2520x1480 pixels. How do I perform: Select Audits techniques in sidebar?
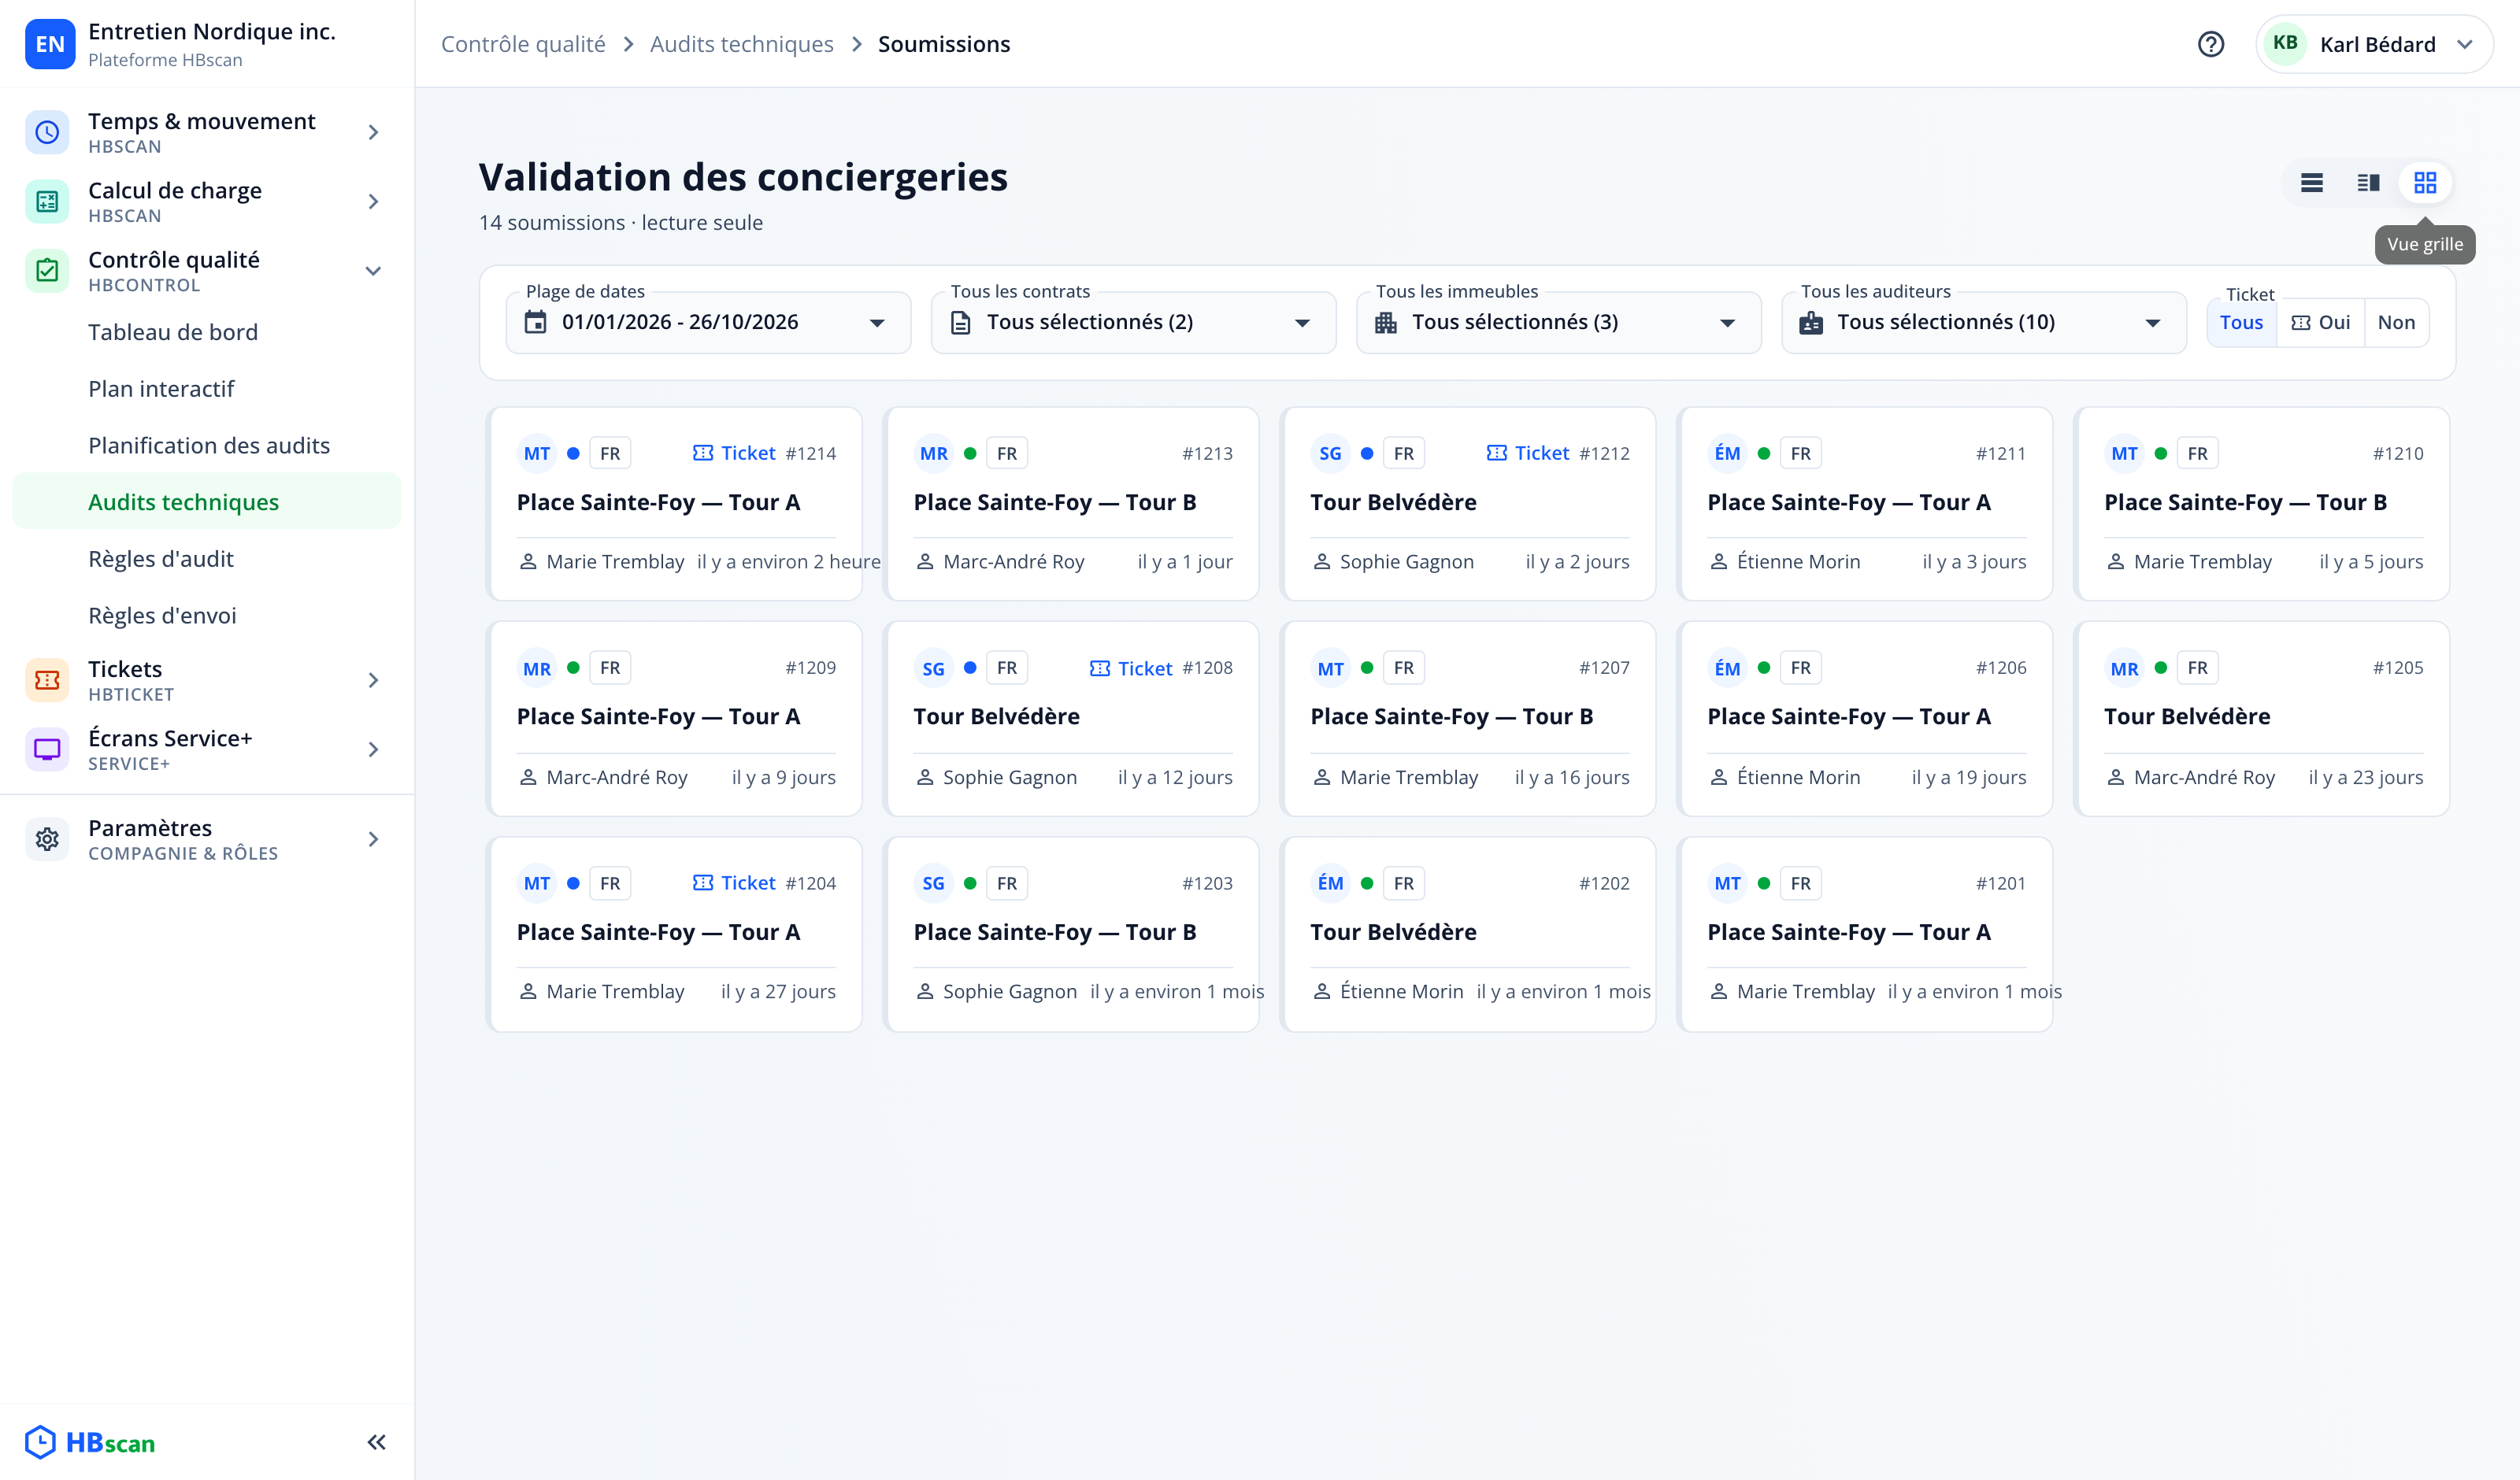[x=207, y=502]
